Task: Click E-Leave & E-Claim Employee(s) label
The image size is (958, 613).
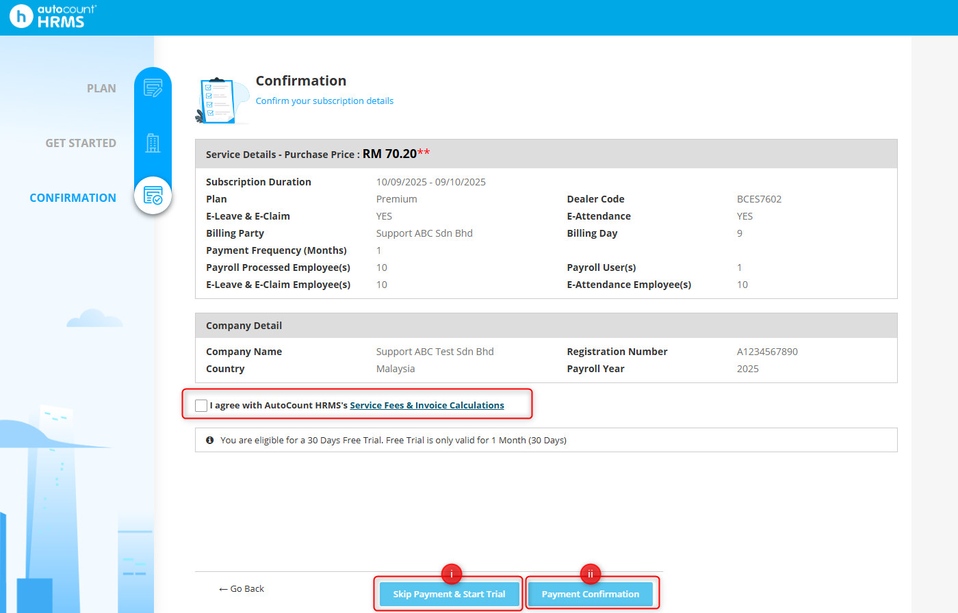Action: [278, 285]
